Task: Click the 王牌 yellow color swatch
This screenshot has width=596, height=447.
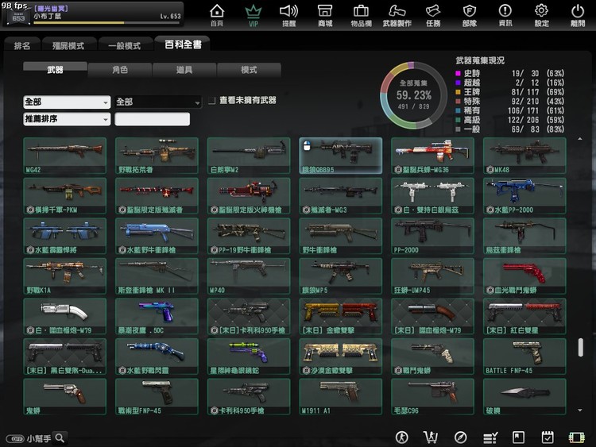Action: coord(458,92)
